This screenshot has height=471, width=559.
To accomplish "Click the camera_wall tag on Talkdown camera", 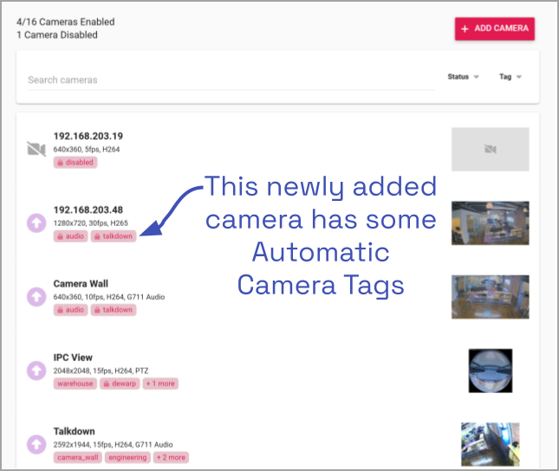I will [78, 457].
